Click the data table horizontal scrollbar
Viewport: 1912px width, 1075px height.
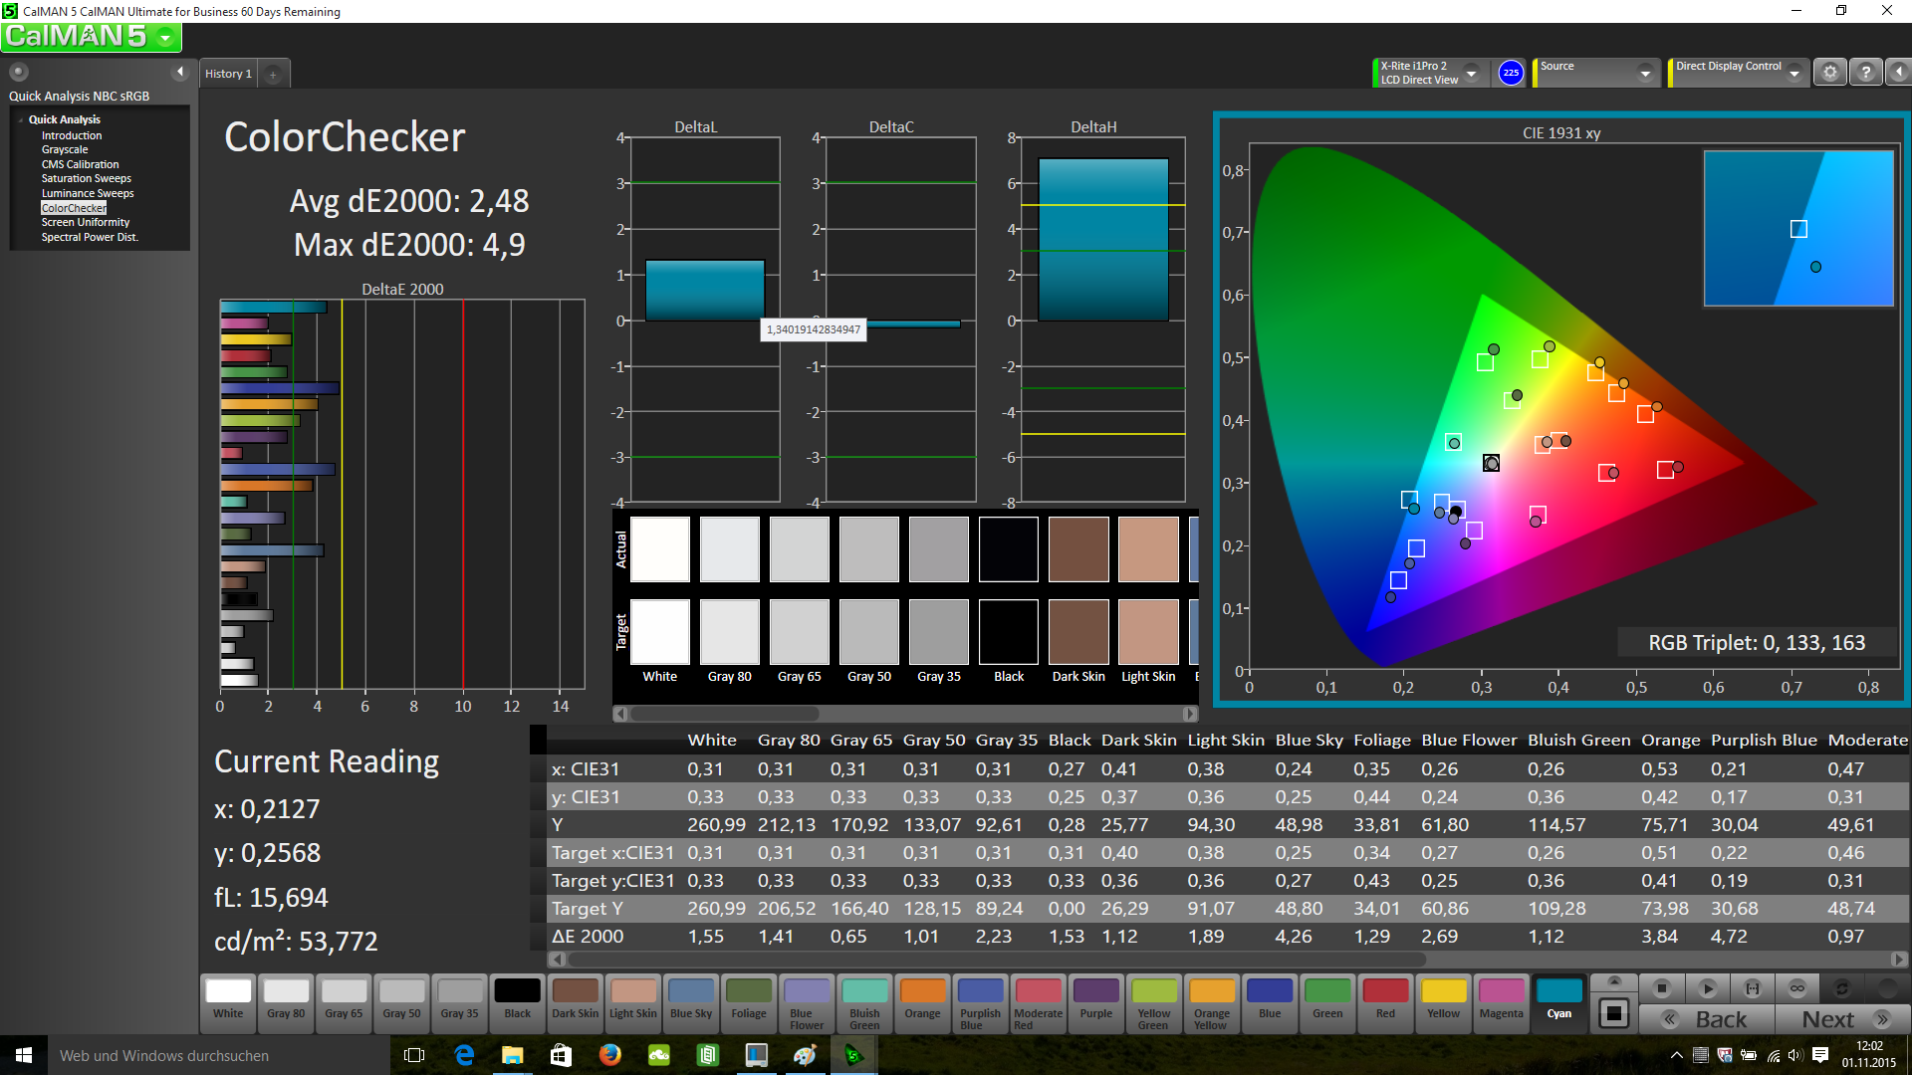996,960
